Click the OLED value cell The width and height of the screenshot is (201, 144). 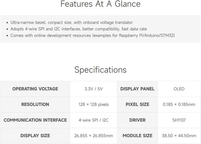click(x=179, y=89)
